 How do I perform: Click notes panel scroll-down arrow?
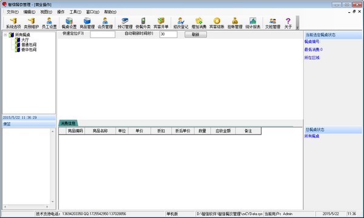click(x=53, y=202)
